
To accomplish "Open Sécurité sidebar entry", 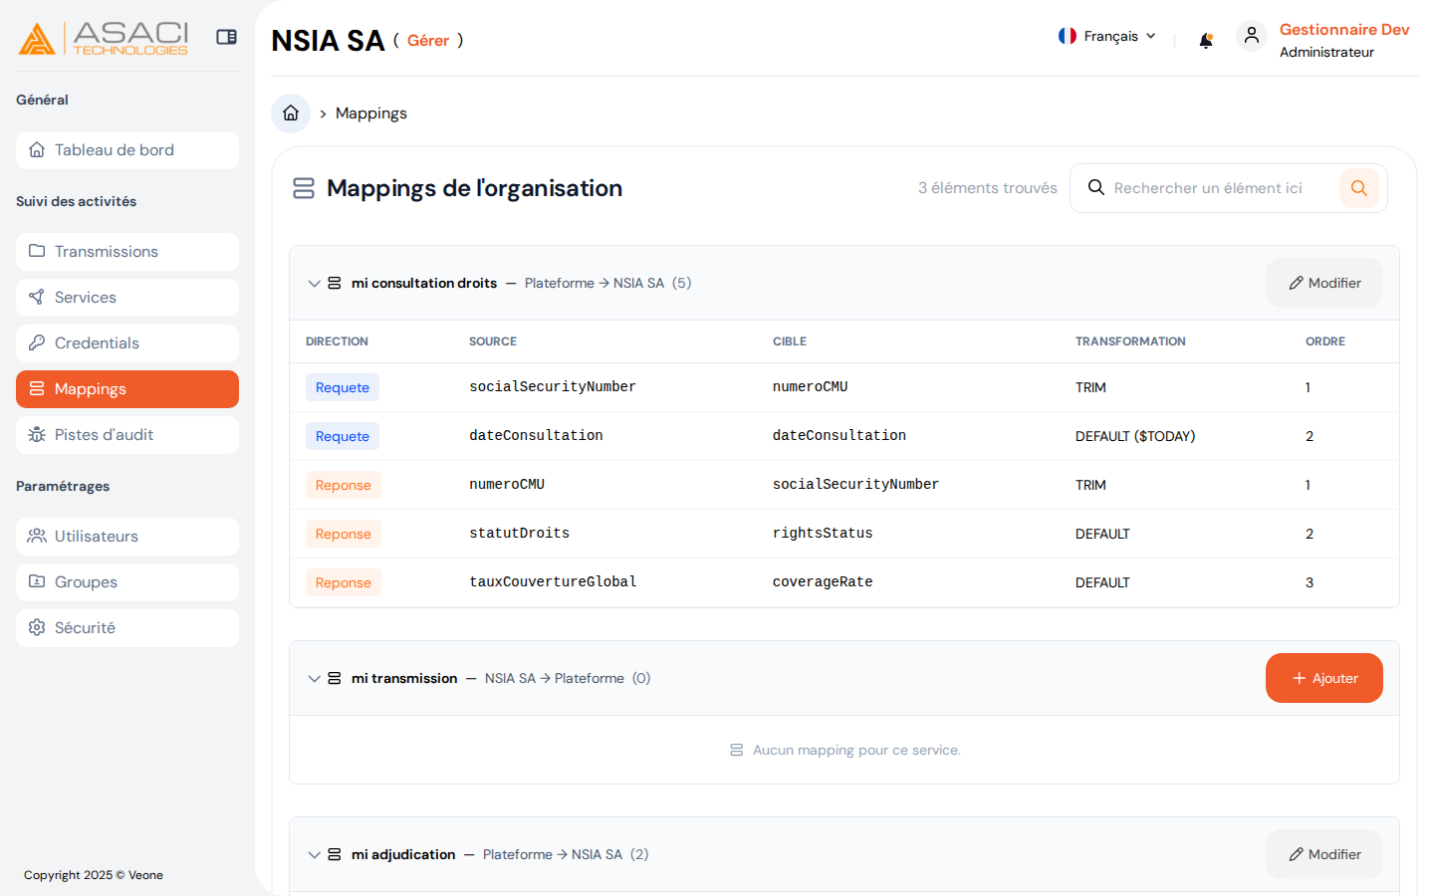I will point(127,628).
